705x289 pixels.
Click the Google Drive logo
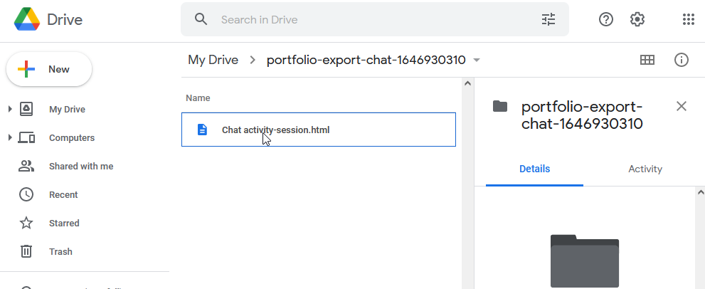pyautogui.click(x=48, y=20)
